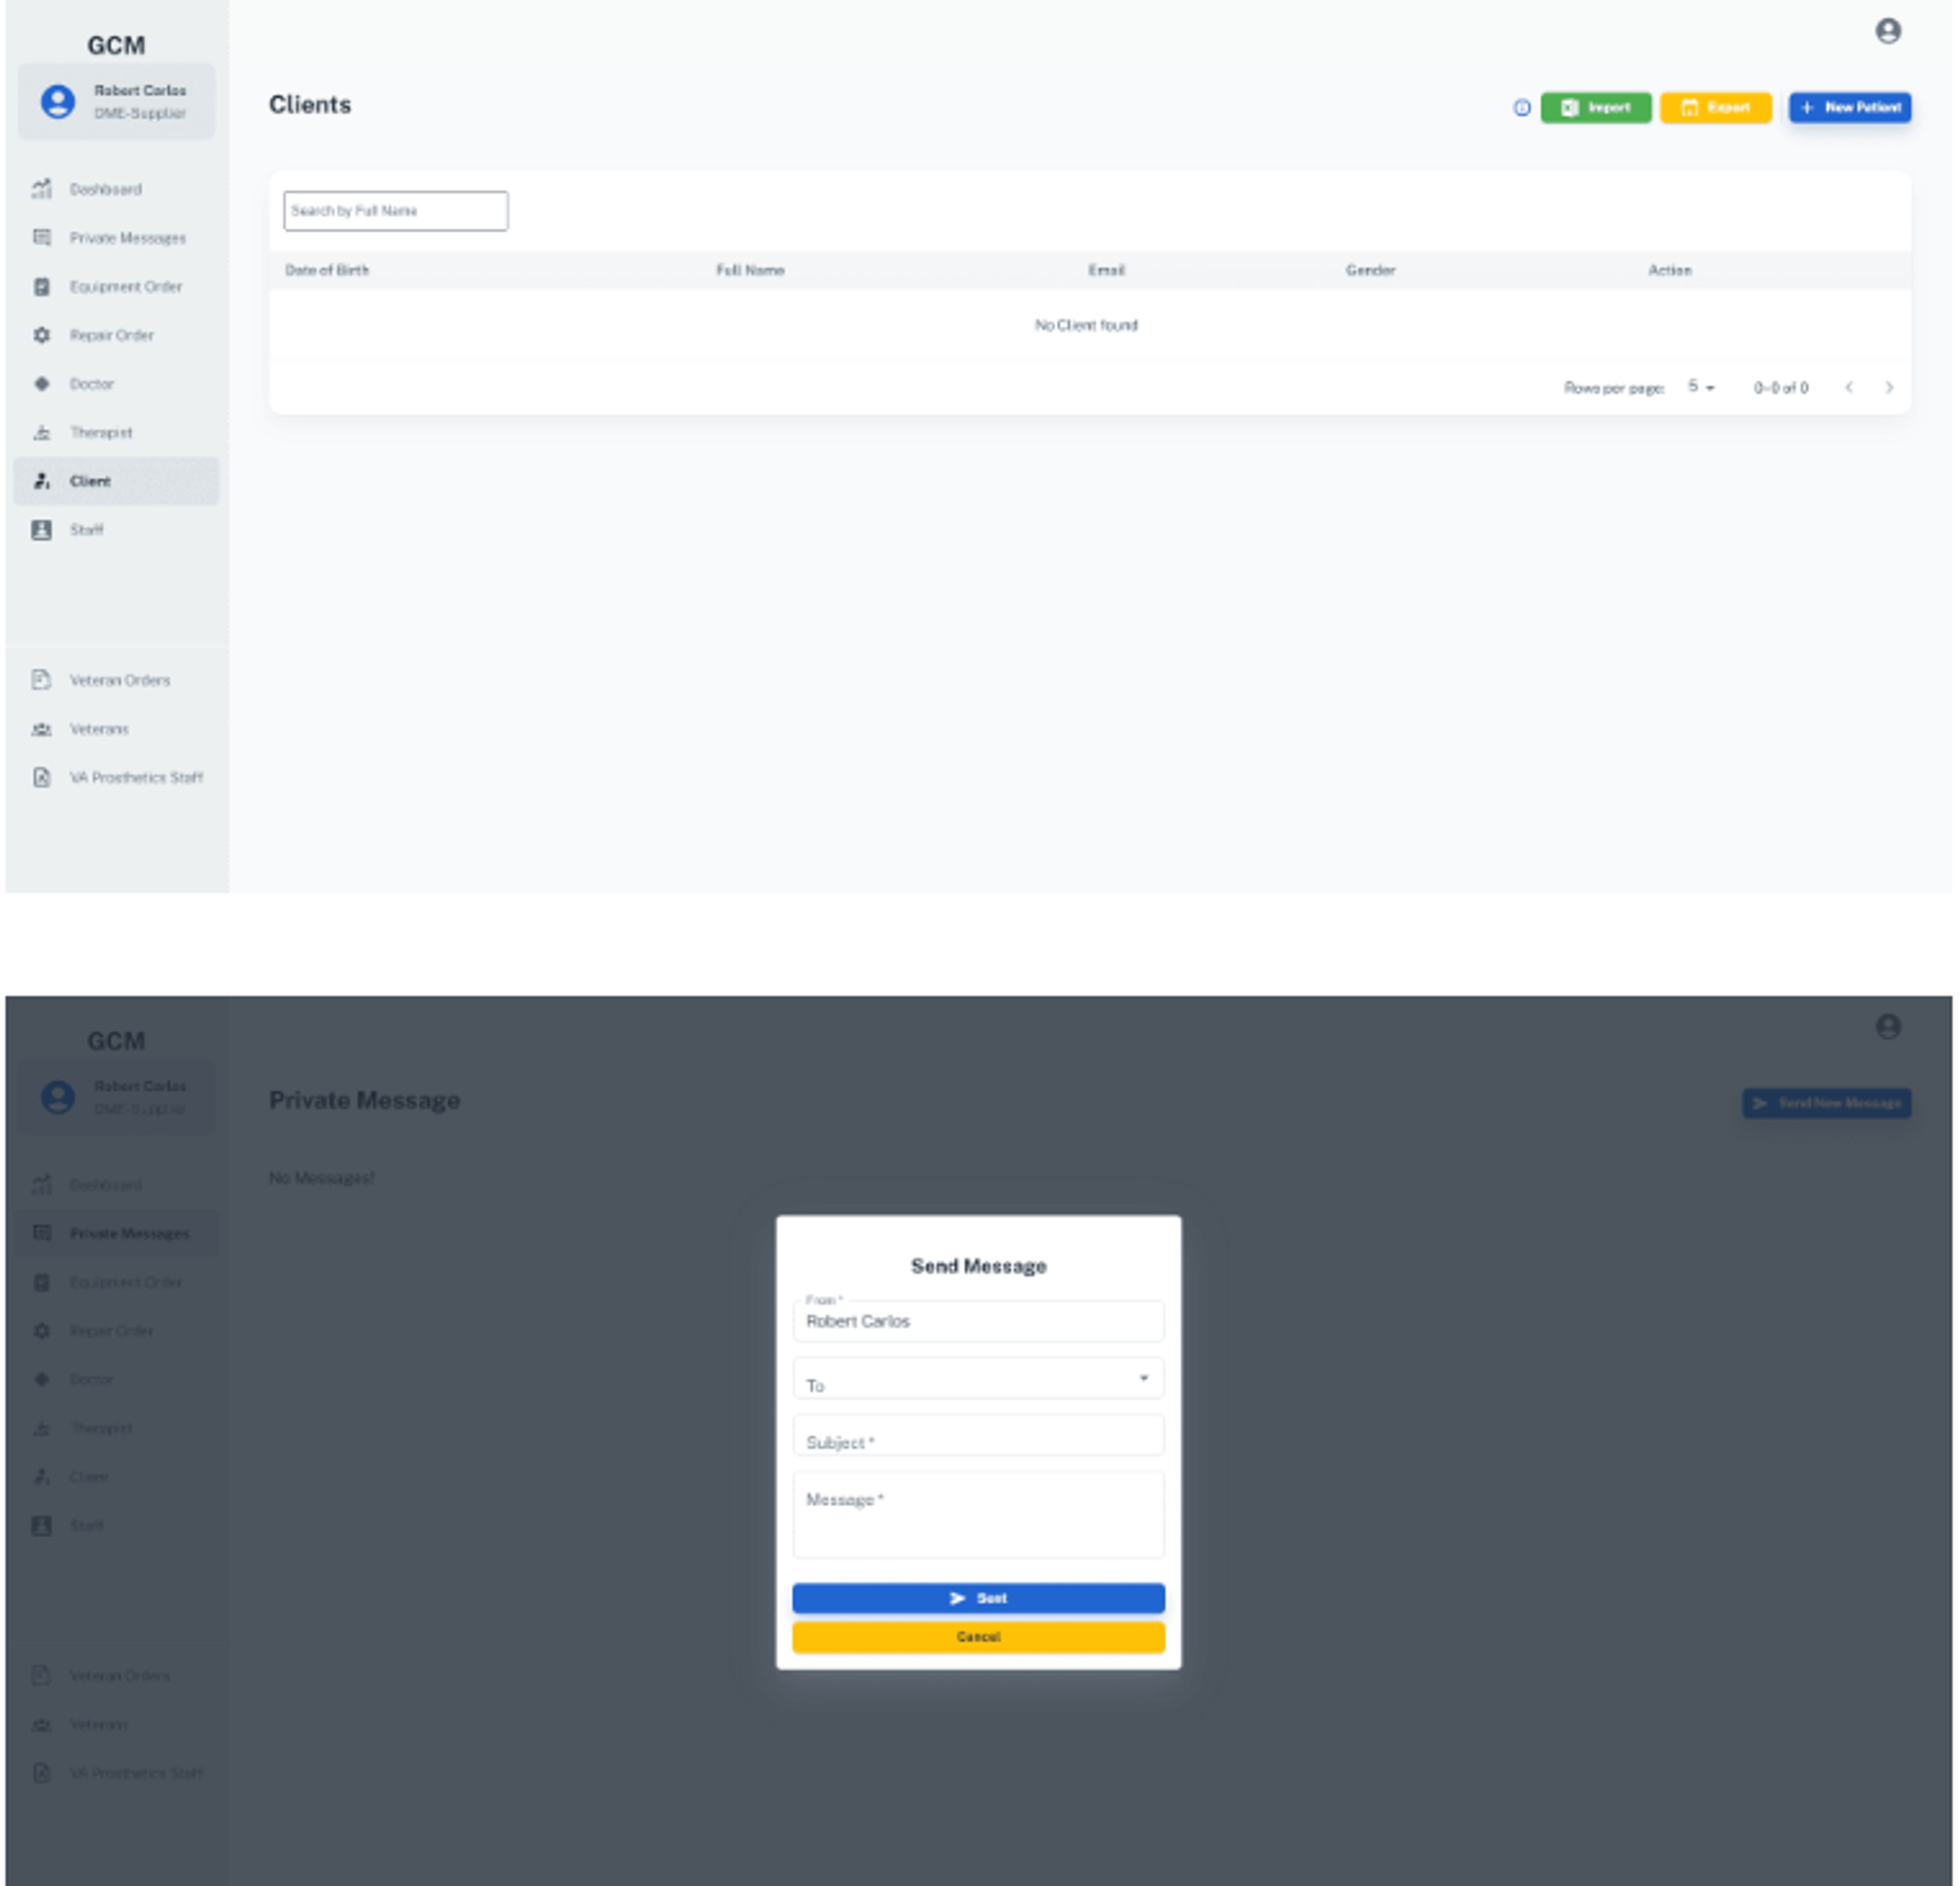1960x1886 pixels.
Task: Click the Client icon in Private Message screen sidebar
Action: coord(41,1477)
